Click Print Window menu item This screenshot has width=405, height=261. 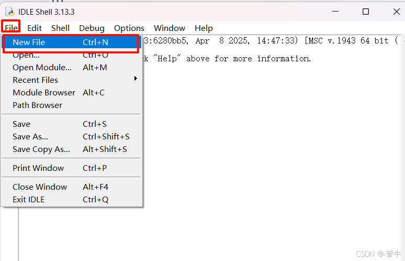[x=38, y=168]
